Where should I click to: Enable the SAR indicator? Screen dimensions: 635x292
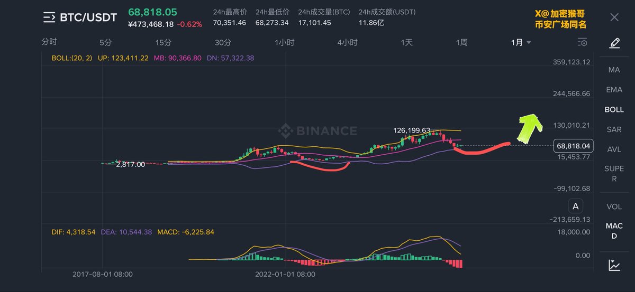[x=614, y=129]
